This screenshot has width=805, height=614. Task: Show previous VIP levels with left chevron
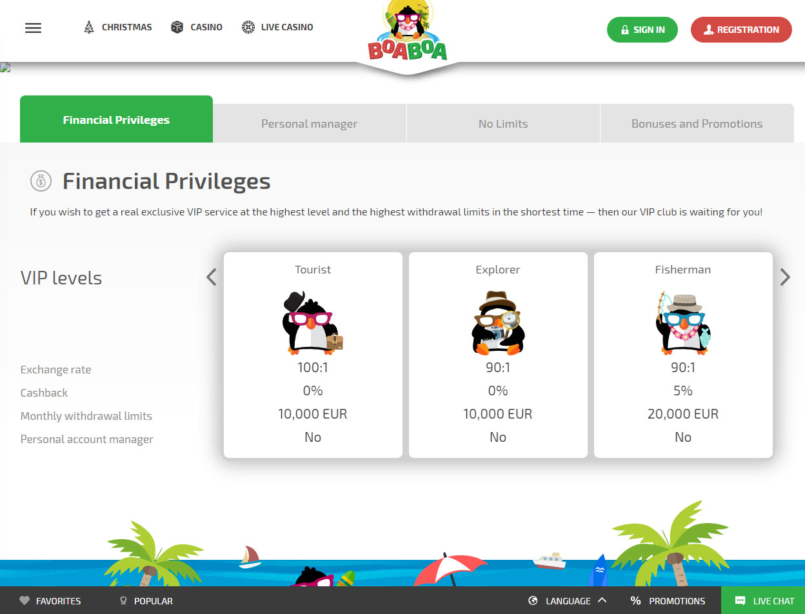pyautogui.click(x=211, y=277)
